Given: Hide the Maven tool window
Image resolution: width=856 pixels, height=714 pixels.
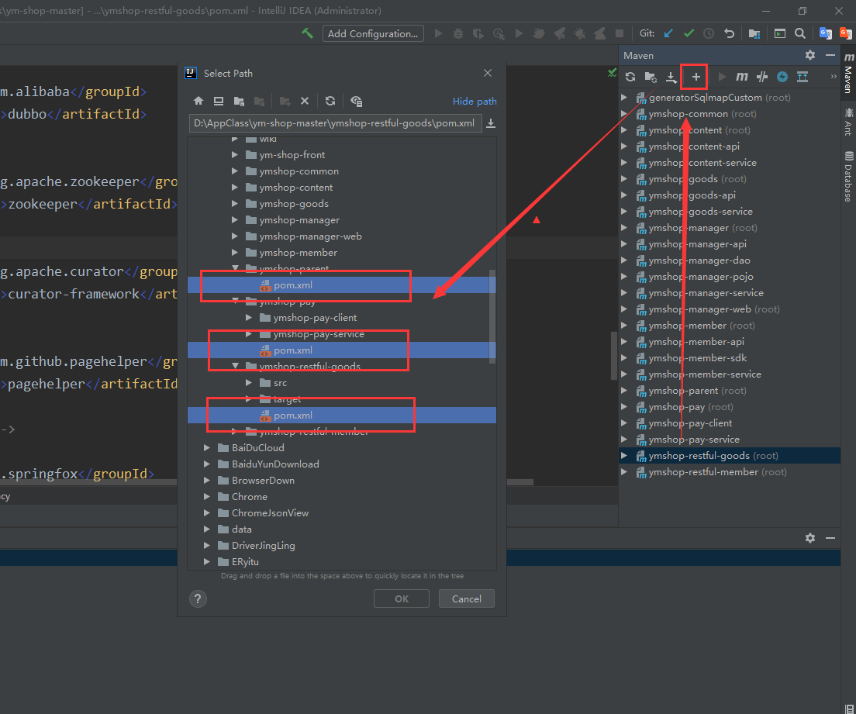Looking at the screenshot, I should point(830,55).
